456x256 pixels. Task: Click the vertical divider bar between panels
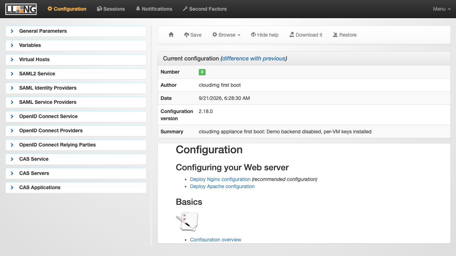[151, 135]
